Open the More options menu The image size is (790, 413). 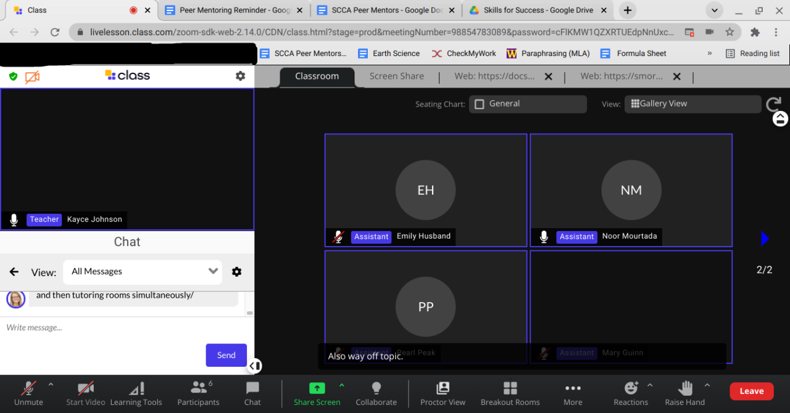point(573,393)
